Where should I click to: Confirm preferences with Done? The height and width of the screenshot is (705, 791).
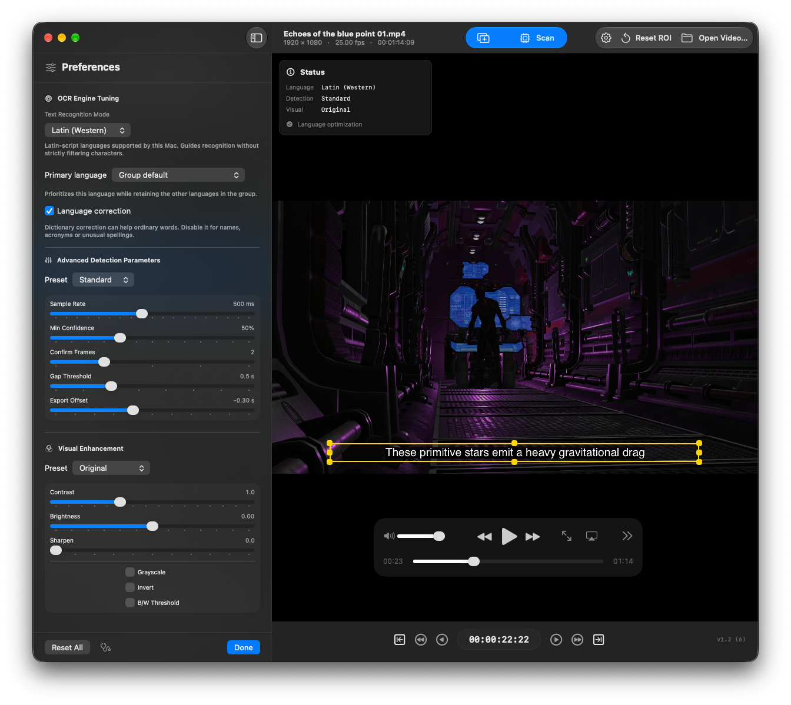pyautogui.click(x=244, y=647)
